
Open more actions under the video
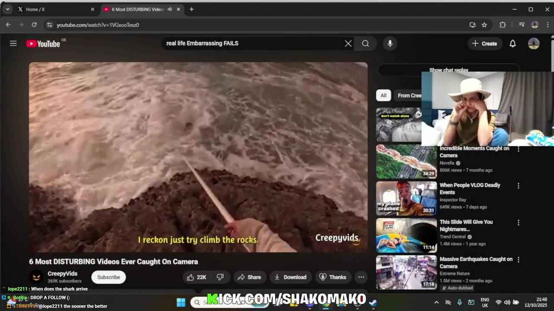(361, 277)
